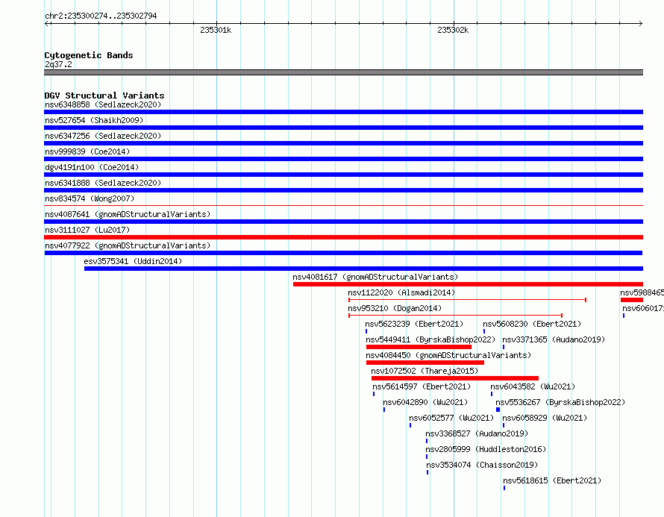The width and height of the screenshot is (664, 517).
Task: Click nsv3368527 (Audano2019) label
Action: tap(477, 433)
